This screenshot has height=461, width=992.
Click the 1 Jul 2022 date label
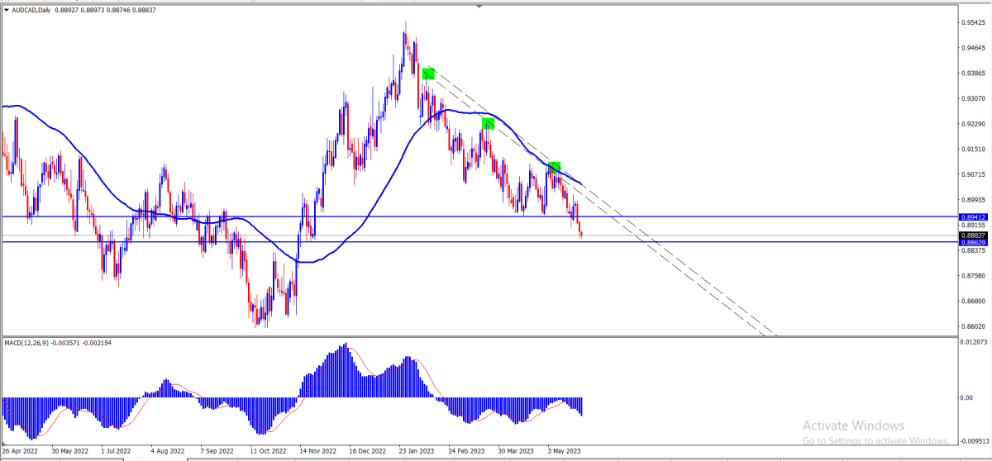117,452
